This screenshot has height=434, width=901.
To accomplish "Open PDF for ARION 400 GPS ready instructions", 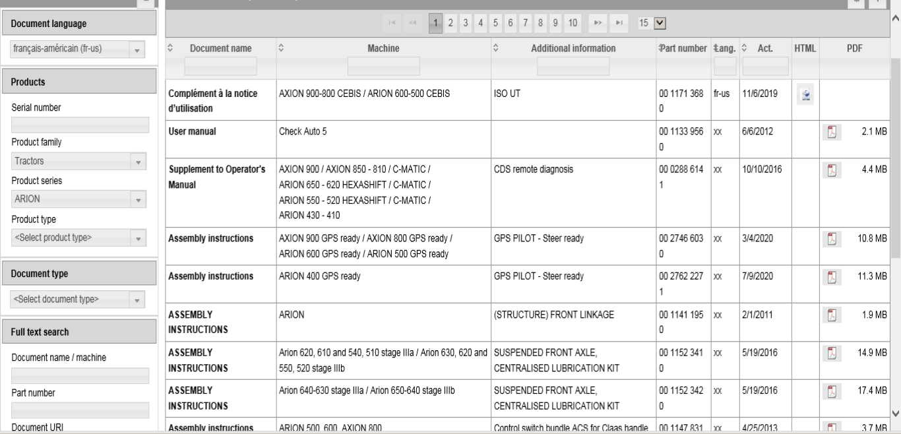I will [x=832, y=276].
